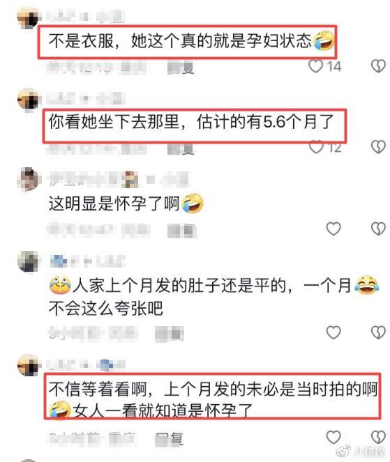Screen dimensions: 390x462
Task: Open avatar of '人家上个月发的' commenter
Action: click(29, 261)
